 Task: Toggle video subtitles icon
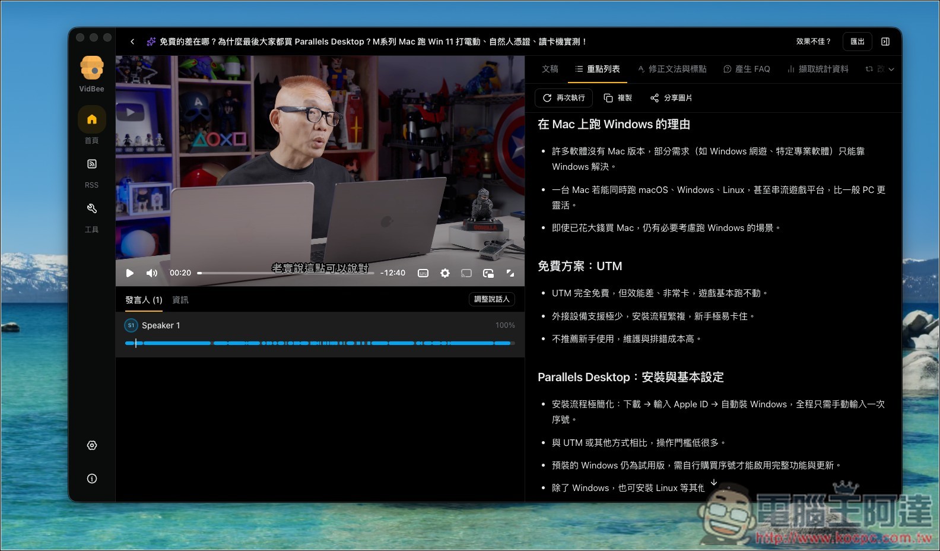point(423,273)
